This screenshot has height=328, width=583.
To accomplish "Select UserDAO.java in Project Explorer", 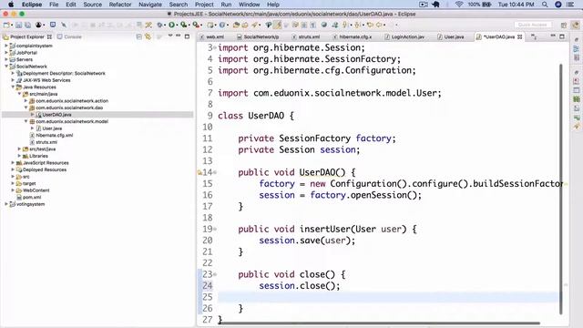I will [56, 115].
